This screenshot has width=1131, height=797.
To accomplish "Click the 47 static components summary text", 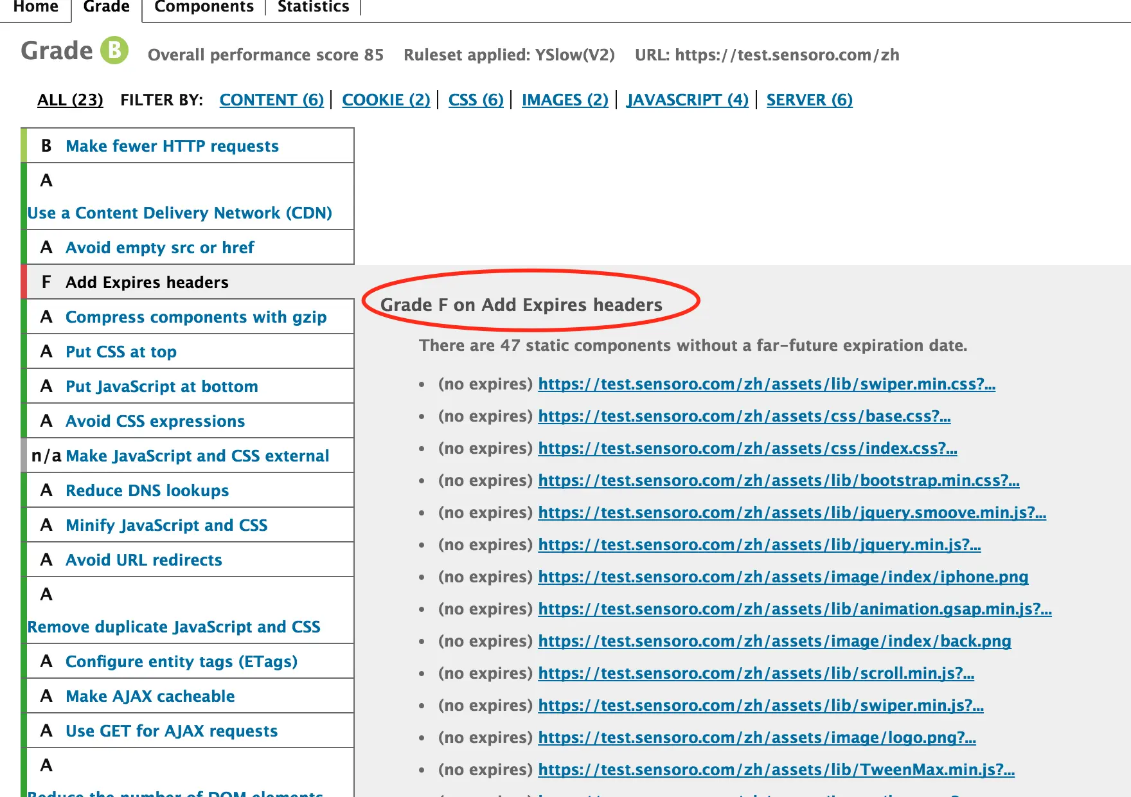I will (x=693, y=345).
